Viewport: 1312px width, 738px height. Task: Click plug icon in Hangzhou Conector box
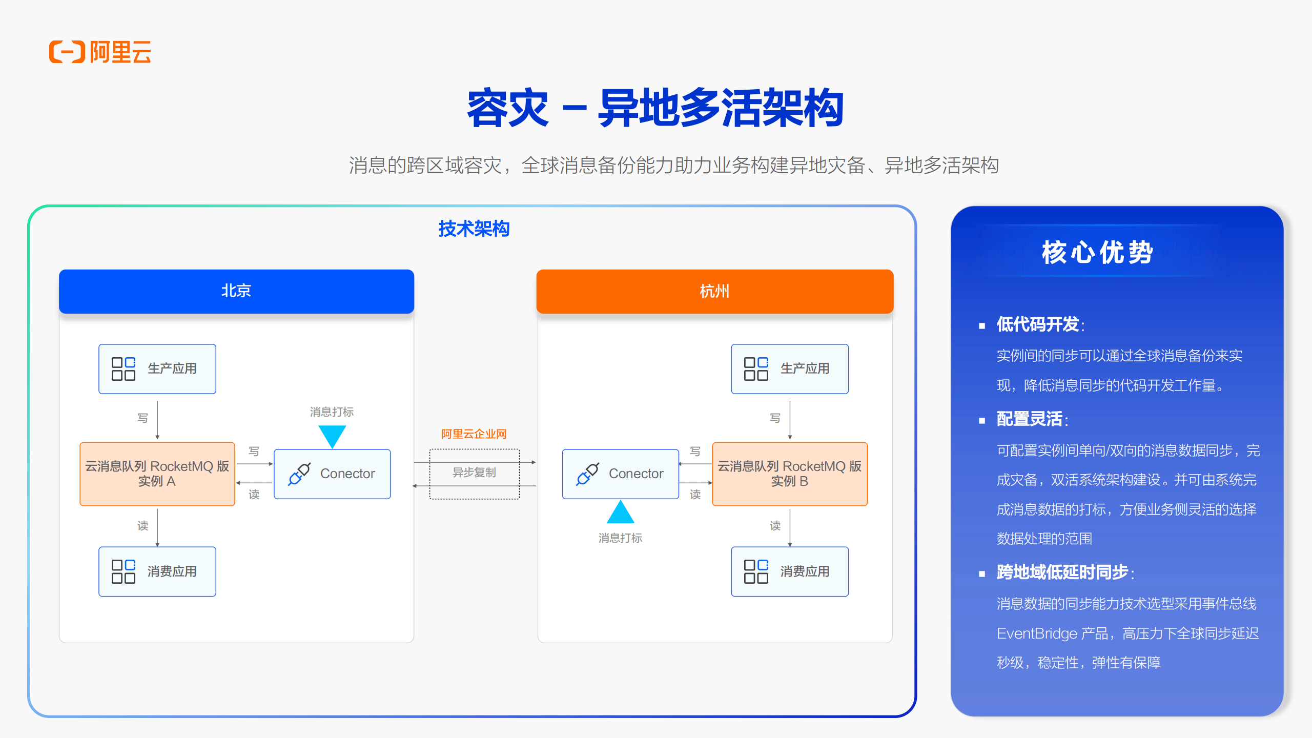pos(588,474)
